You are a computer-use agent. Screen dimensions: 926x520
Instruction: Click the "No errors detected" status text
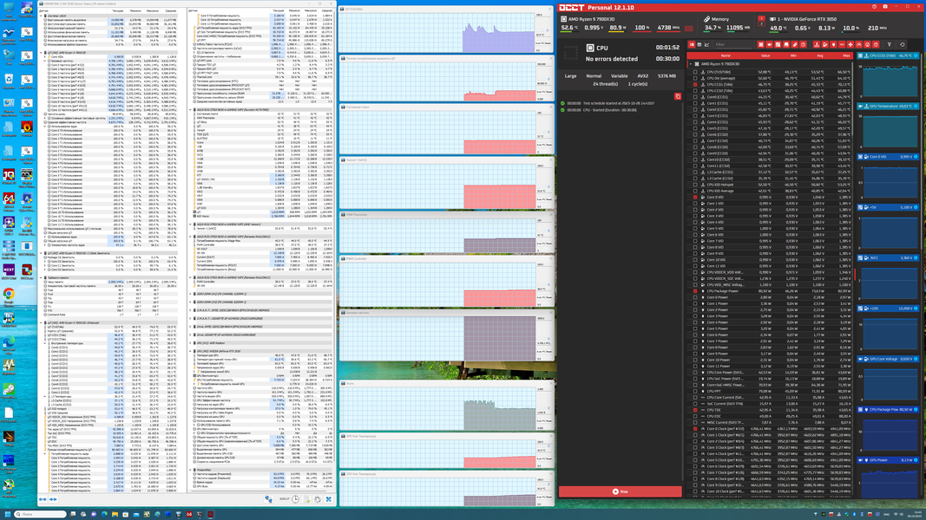point(611,59)
